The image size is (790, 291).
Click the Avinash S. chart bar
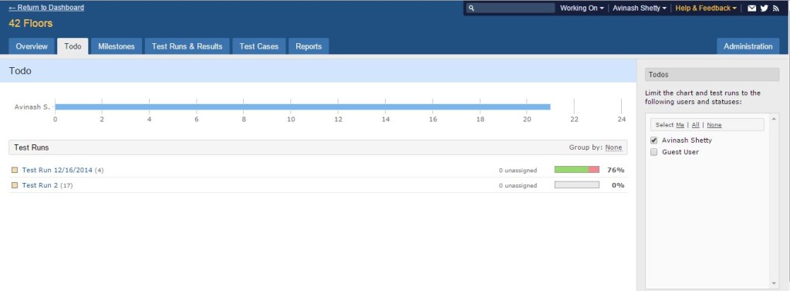click(302, 107)
